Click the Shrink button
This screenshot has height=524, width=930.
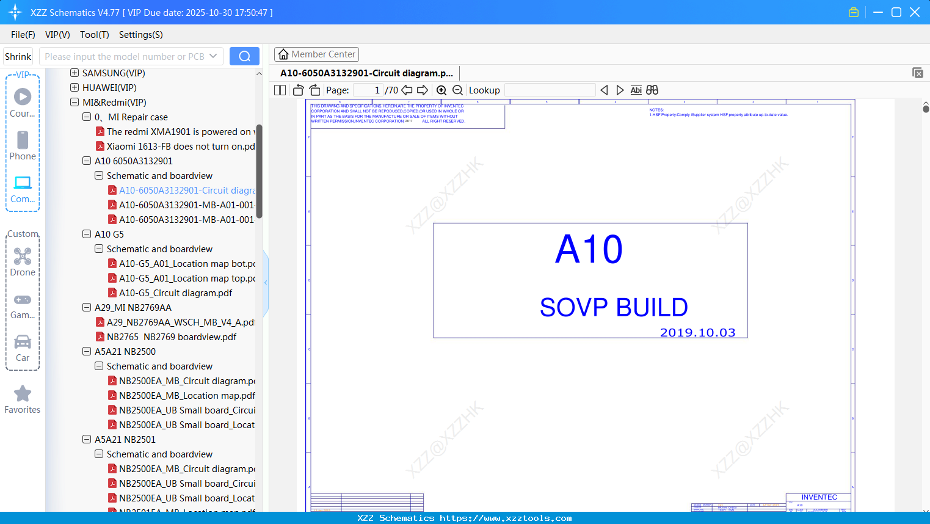click(18, 56)
